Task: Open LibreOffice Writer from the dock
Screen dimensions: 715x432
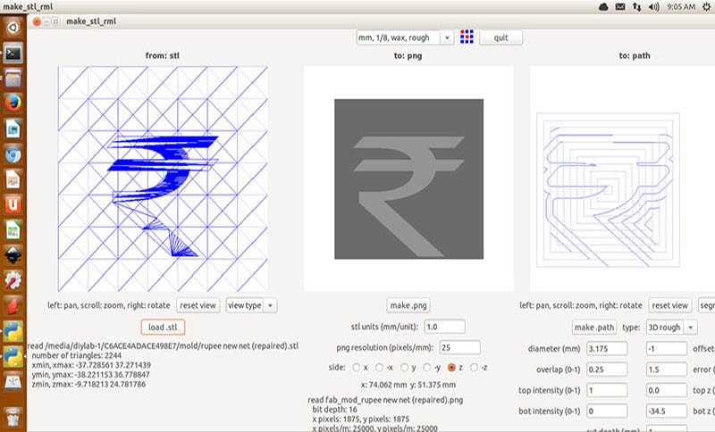Action: [13, 129]
